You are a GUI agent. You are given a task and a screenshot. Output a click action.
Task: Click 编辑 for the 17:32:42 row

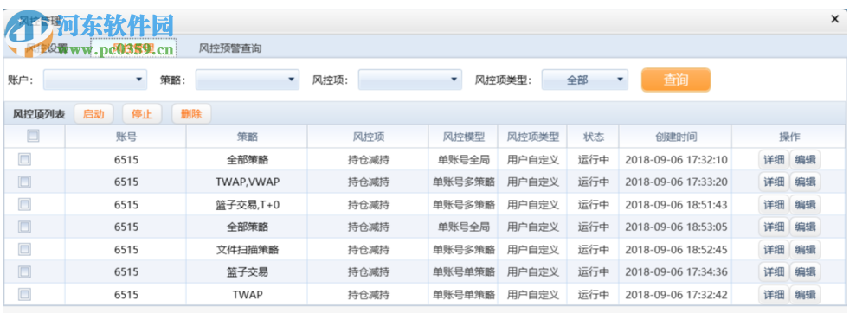click(x=805, y=295)
